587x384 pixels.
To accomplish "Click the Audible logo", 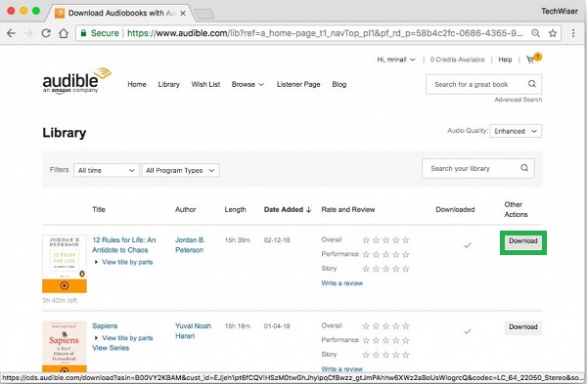I will coord(76,81).
